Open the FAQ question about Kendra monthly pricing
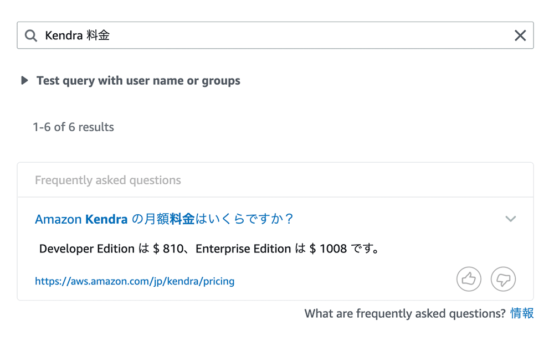This screenshot has width=554, height=341. pyautogui.click(x=164, y=219)
